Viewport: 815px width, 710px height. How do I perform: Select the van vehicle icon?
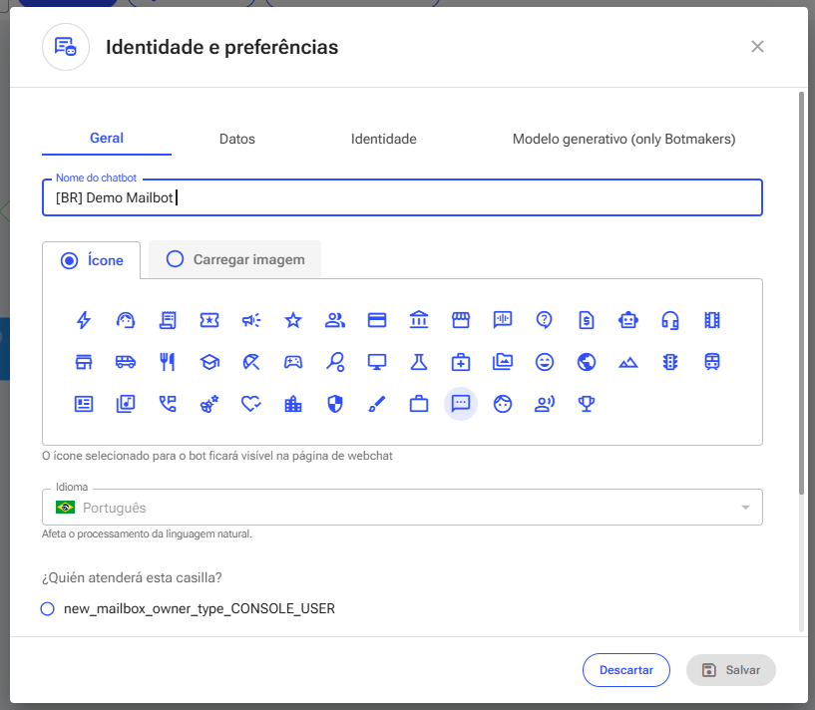126,362
